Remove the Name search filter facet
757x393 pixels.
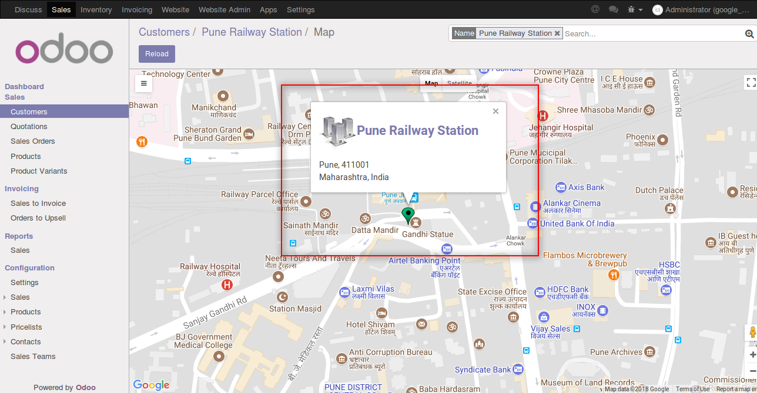[557, 33]
